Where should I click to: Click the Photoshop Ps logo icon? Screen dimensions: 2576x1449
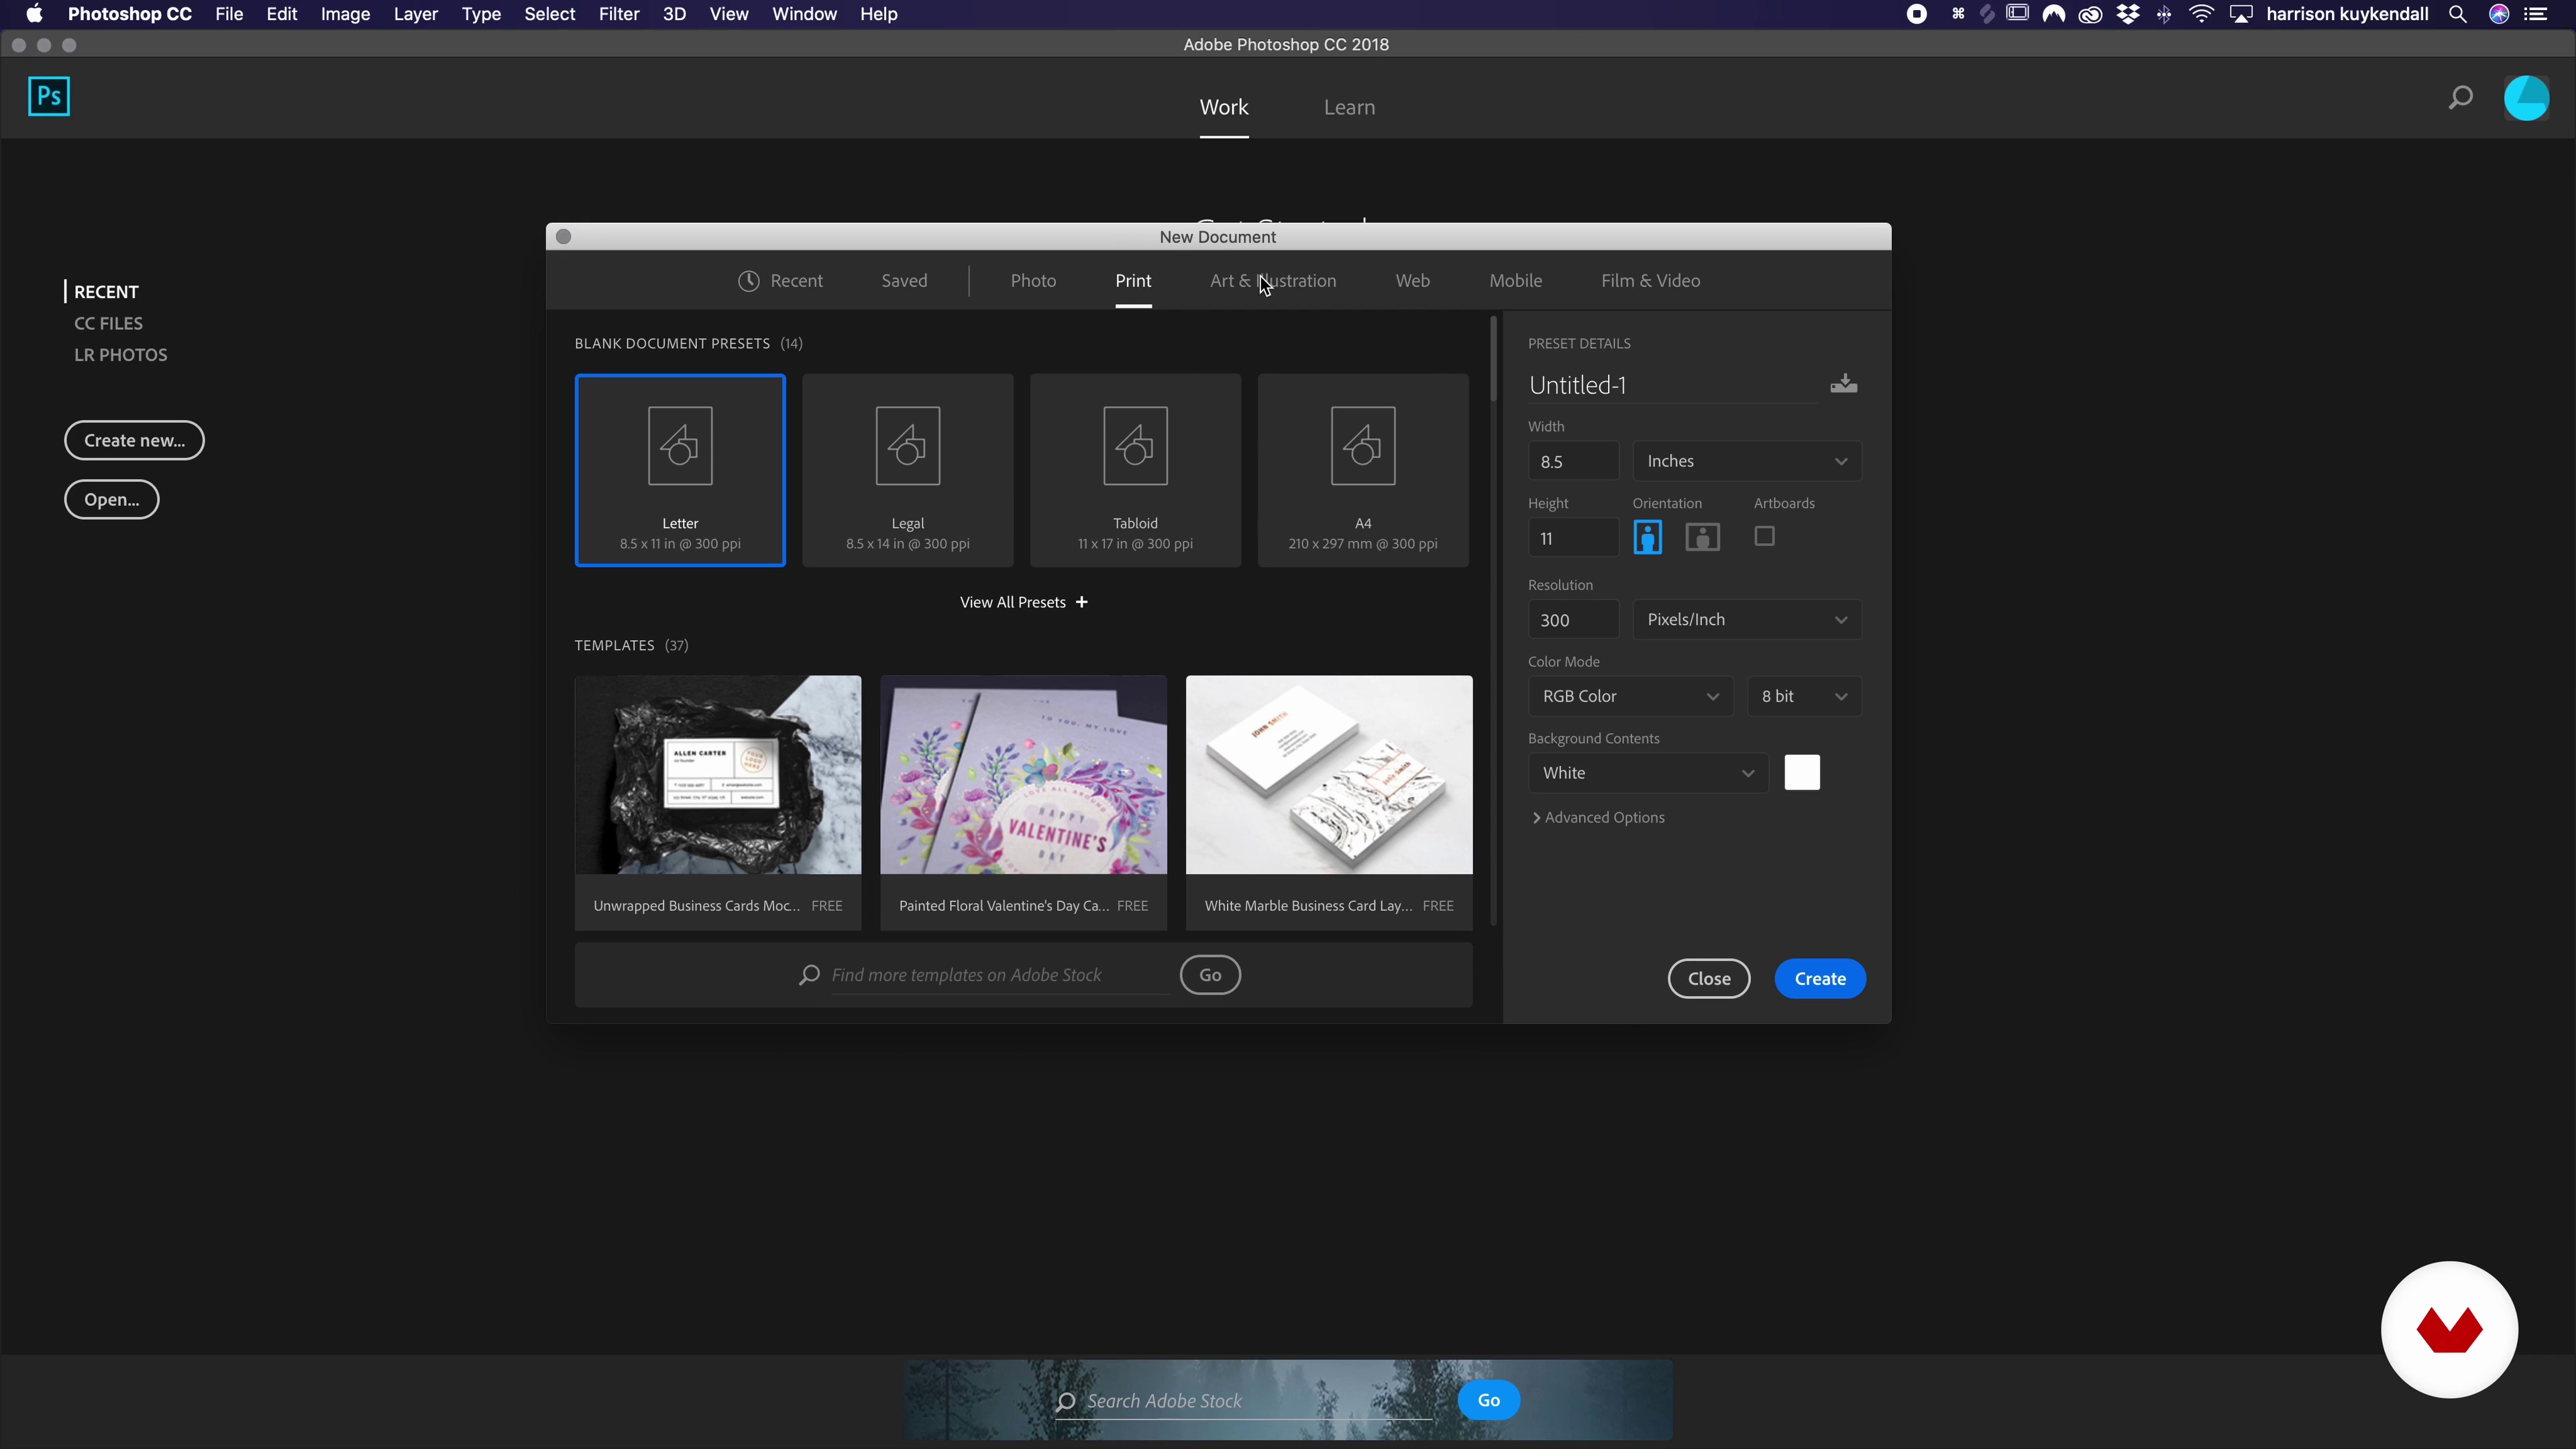pos(49,97)
